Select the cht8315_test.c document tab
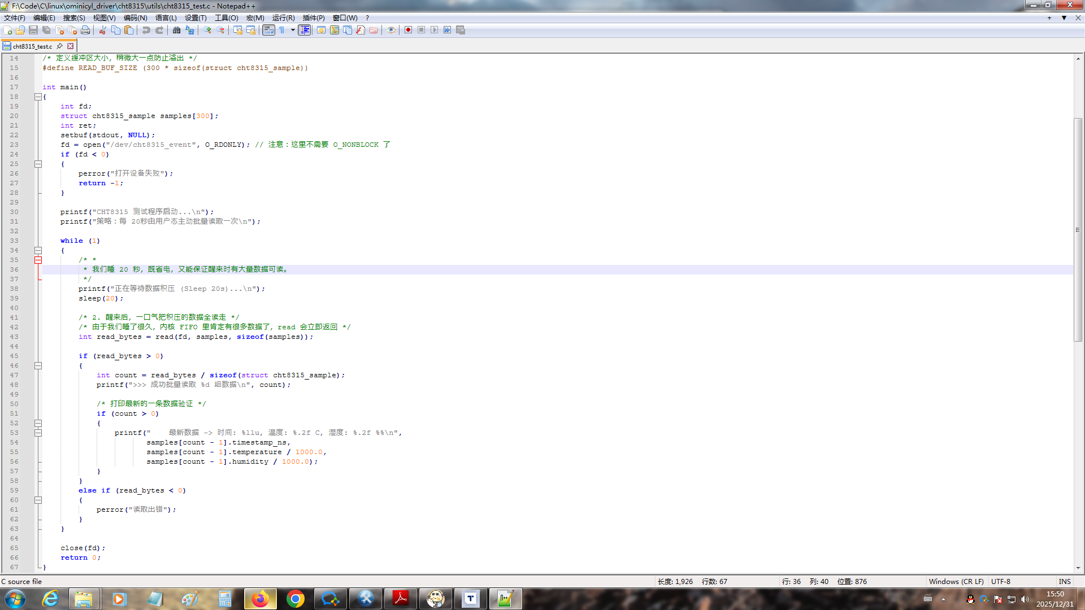Viewport: 1085px width, 610px height. pyautogui.click(x=33, y=46)
